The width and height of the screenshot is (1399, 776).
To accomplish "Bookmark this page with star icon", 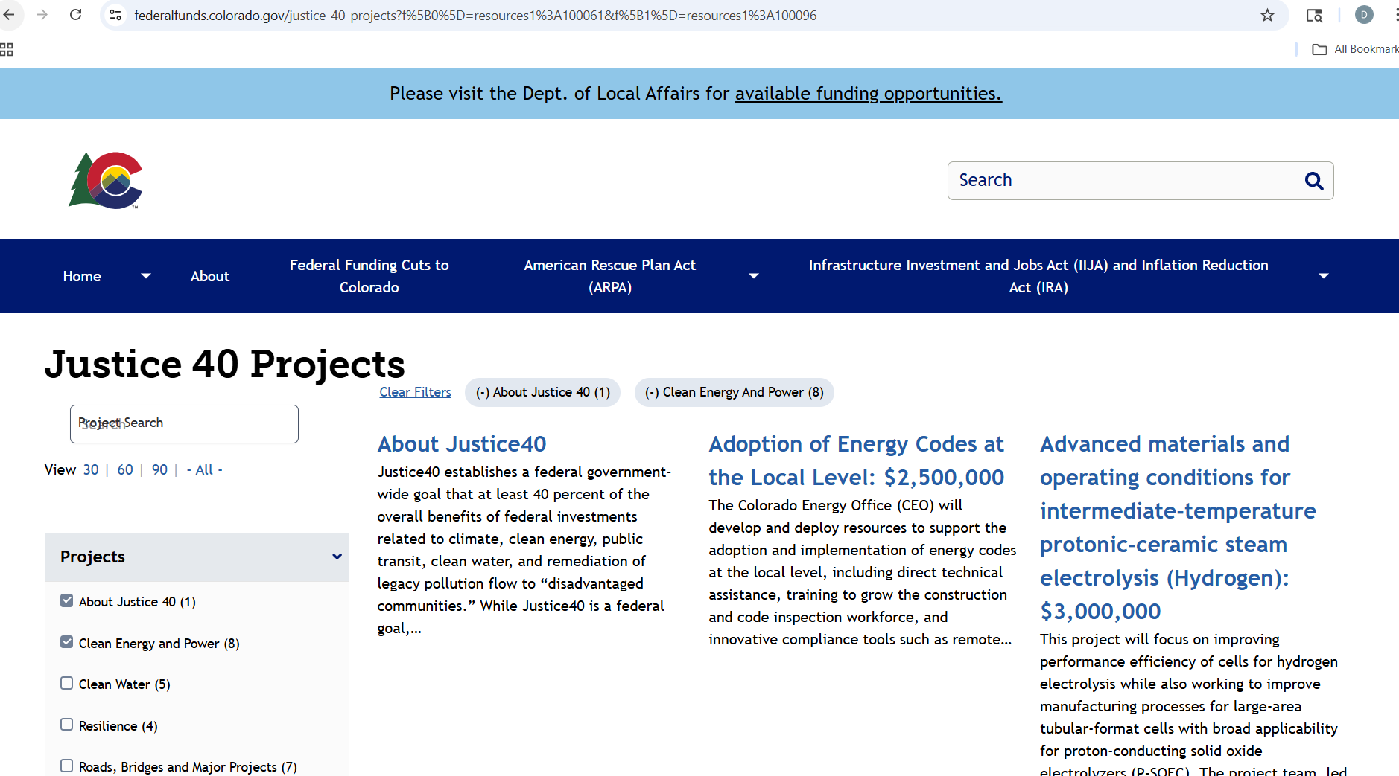I will click(1267, 15).
